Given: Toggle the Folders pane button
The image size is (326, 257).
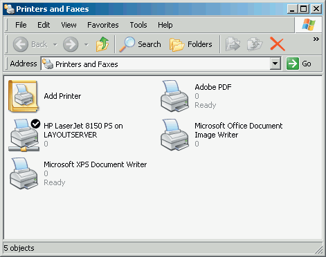Looking at the screenshot, I should click(190, 44).
